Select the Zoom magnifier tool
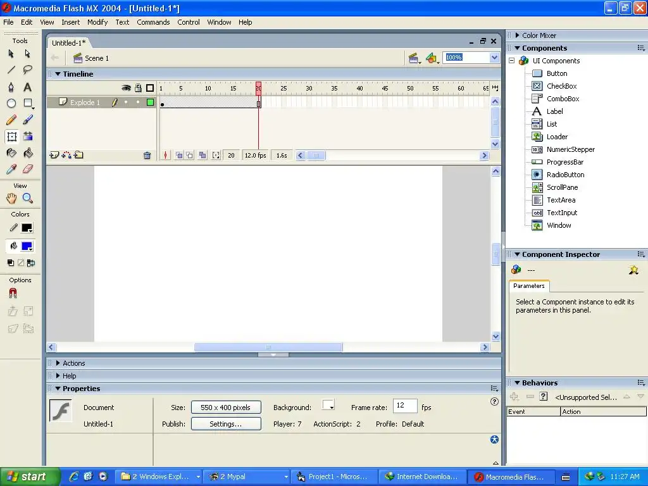 (28, 198)
